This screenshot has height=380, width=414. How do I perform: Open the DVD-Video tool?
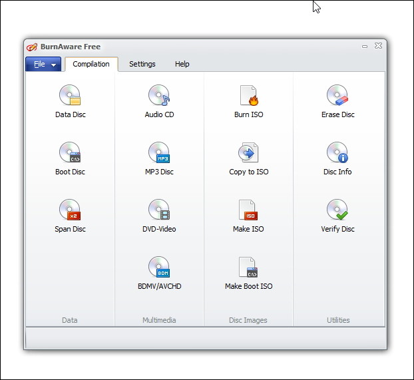(x=159, y=216)
